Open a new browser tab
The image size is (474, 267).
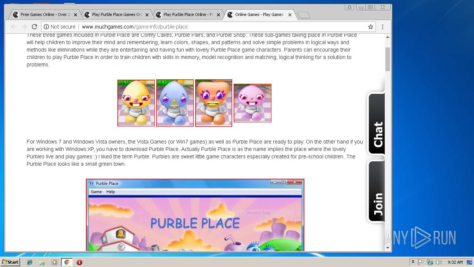point(303,15)
